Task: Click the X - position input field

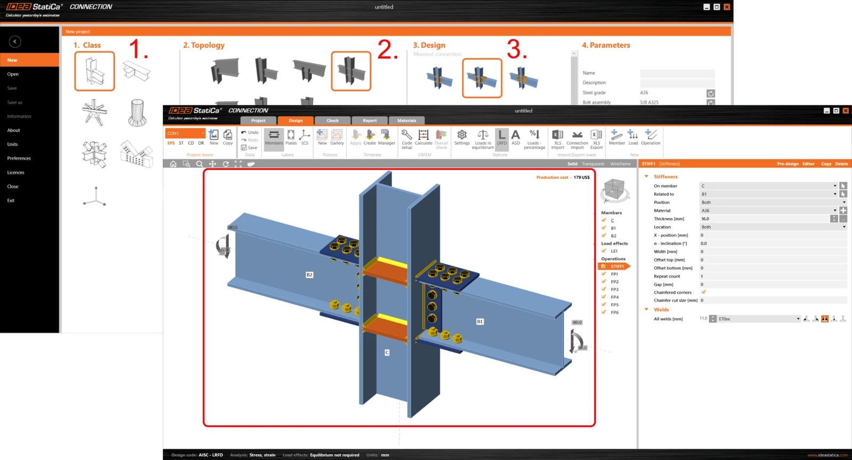Action: pos(773,235)
